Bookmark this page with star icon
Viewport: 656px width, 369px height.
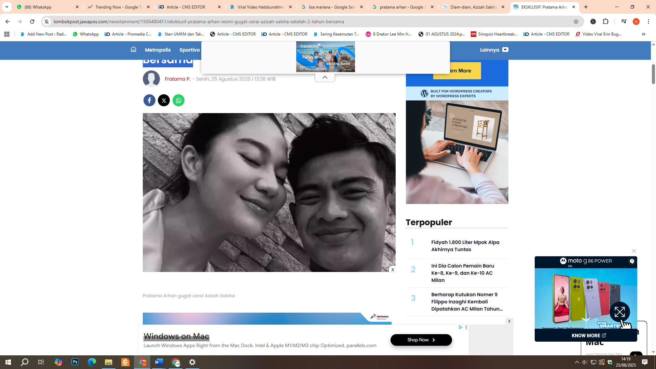[576, 22]
